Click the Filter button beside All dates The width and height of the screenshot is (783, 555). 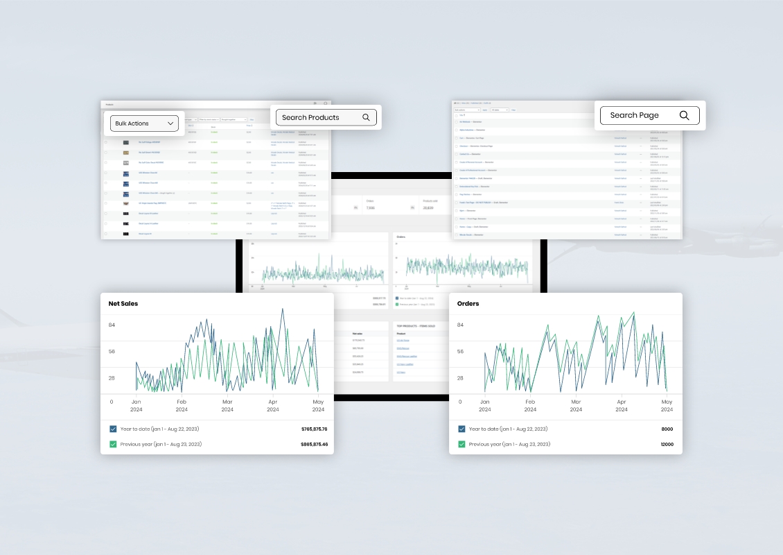pos(513,110)
